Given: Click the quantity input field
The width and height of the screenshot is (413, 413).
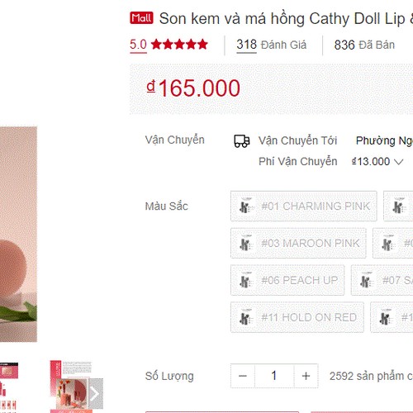Looking at the screenshot, I should tap(274, 376).
